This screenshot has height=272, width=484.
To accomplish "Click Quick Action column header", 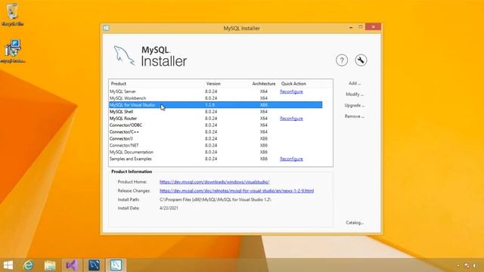I will [x=293, y=84].
